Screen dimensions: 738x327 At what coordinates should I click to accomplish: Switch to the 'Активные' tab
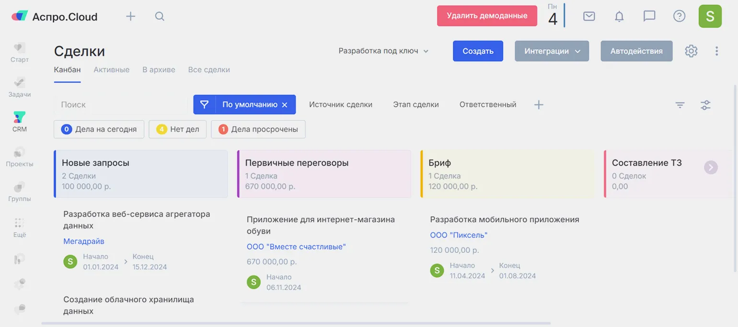pos(111,70)
